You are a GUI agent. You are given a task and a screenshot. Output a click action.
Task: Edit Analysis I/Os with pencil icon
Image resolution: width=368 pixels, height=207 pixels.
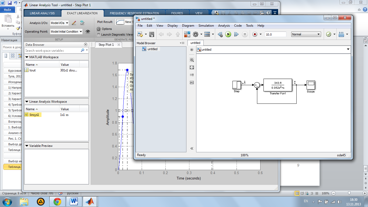pos(74,23)
